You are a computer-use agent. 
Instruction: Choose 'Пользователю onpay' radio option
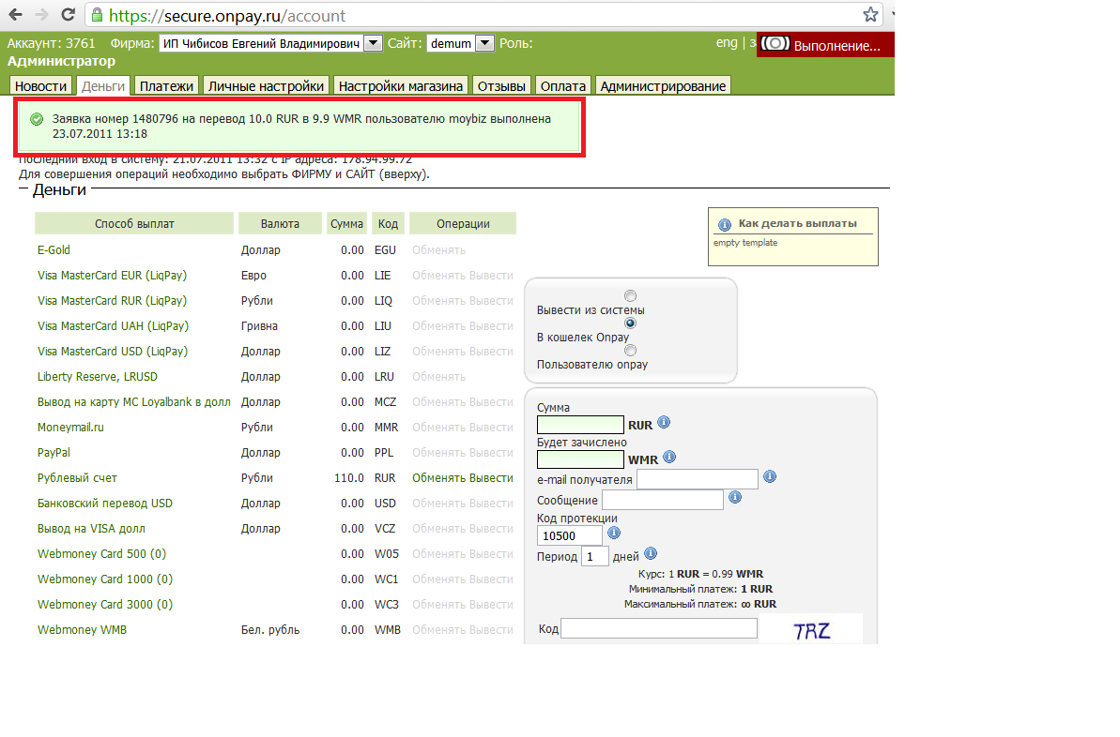tap(630, 350)
